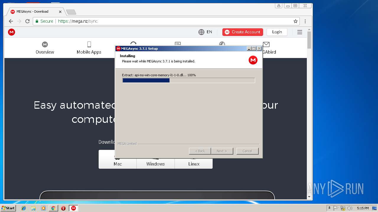Click the 5:15 PM taskbar clock
The image size is (378, 212).
[x=363, y=208]
